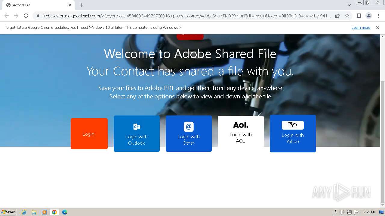
Task: Open Chrome three-dot menu
Action: [x=378, y=16]
